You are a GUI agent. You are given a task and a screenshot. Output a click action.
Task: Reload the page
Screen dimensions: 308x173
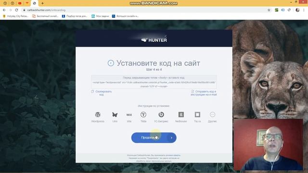[x=17, y=10]
